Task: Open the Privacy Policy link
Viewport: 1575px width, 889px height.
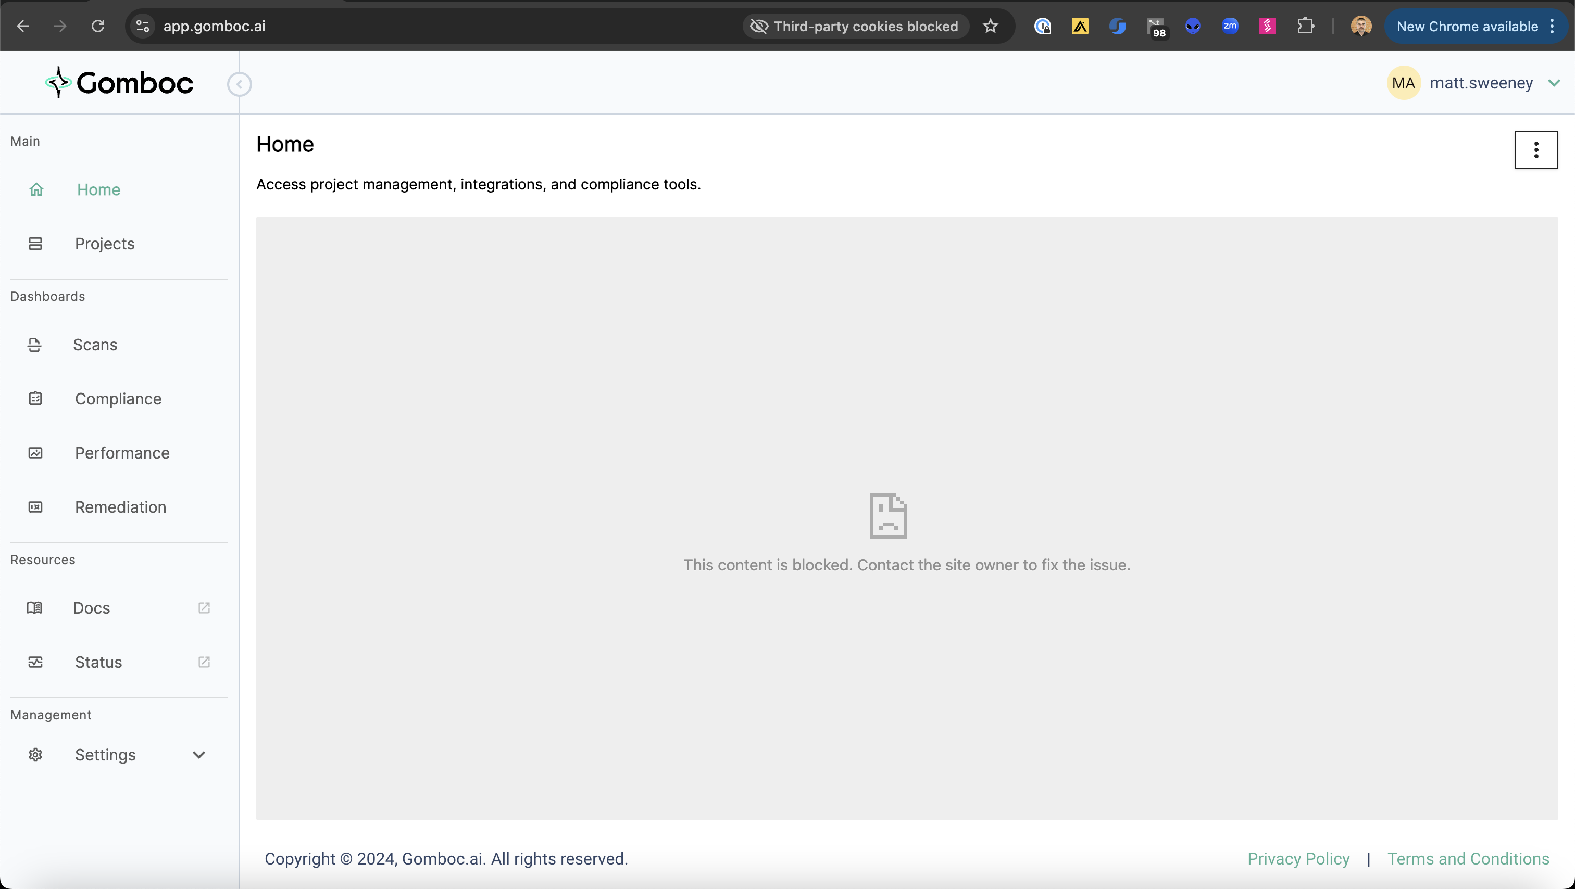Action: [1298, 858]
